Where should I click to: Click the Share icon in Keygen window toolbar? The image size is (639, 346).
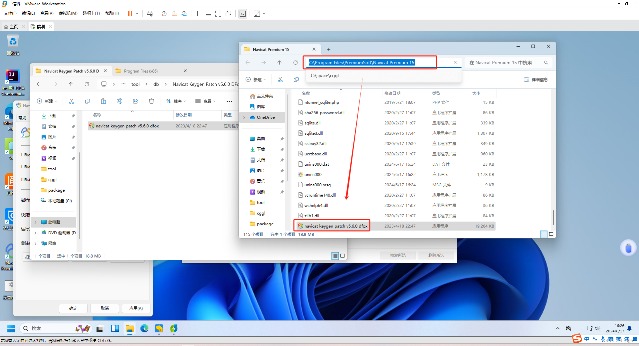coord(135,101)
